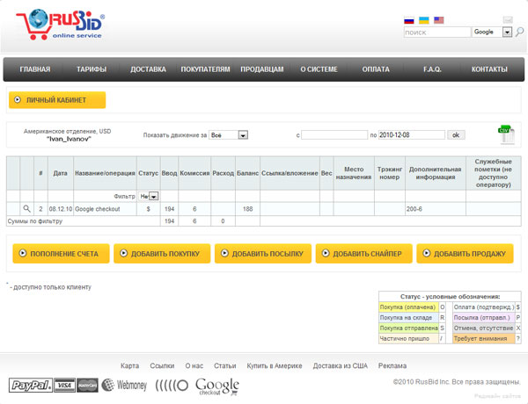Image resolution: width=528 pixels, height=404 pixels.
Task: Click the MasterCard logo
Action: click(x=87, y=386)
